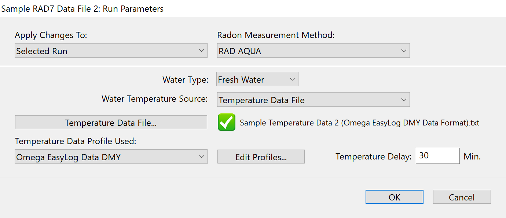Click the Sample Temperature Data 2 file name
The image size is (506, 218).
coord(359,123)
